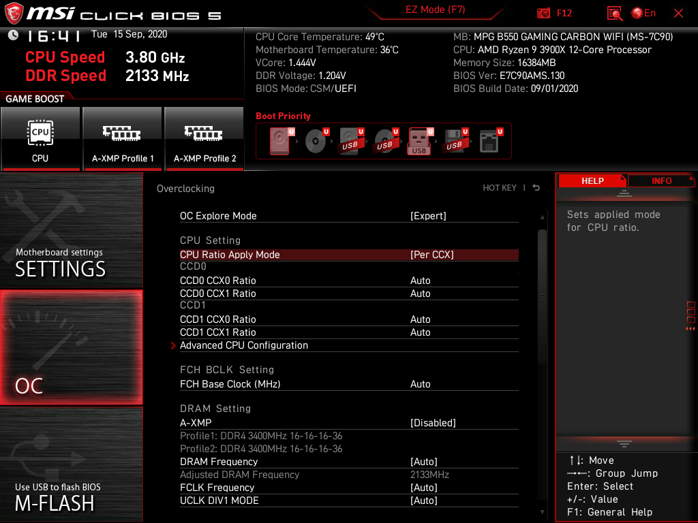Click the settings list scrollbar thumb
Image resolution: width=698 pixels, height=523 pixels.
(x=542, y=297)
